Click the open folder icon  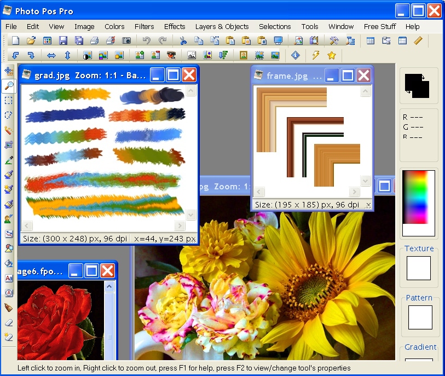31,41
